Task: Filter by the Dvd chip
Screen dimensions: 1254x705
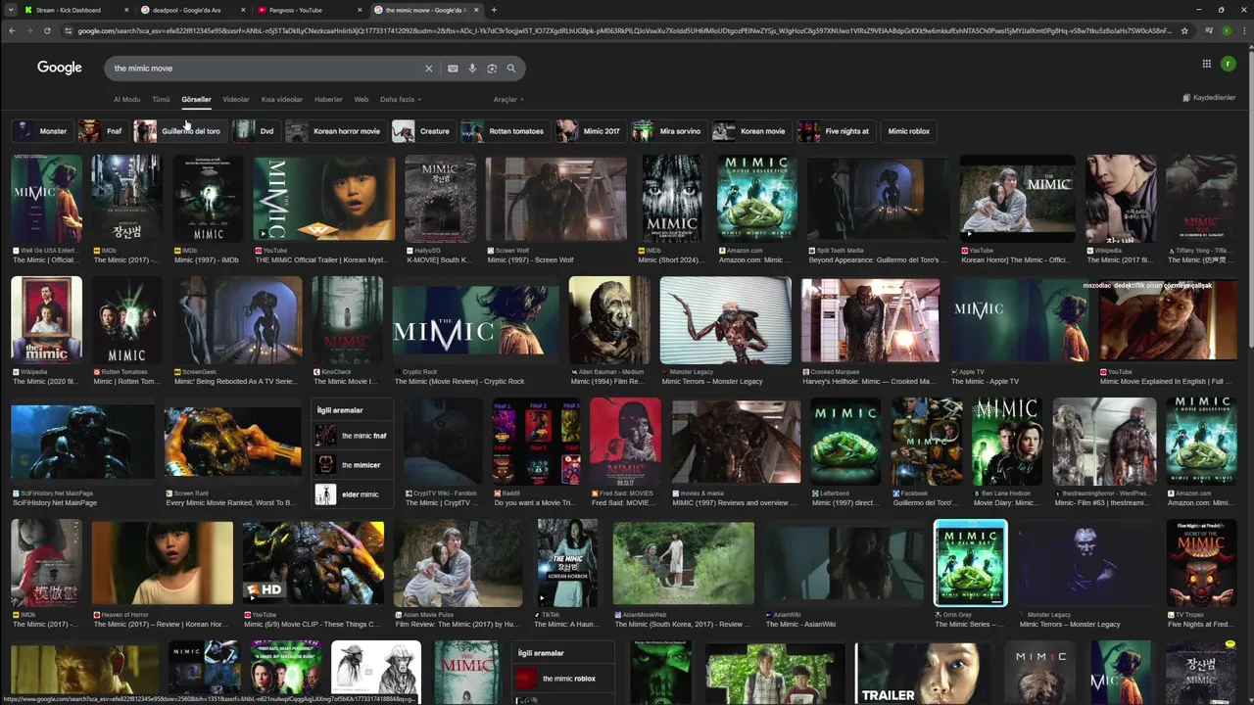Action: coord(256,131)
